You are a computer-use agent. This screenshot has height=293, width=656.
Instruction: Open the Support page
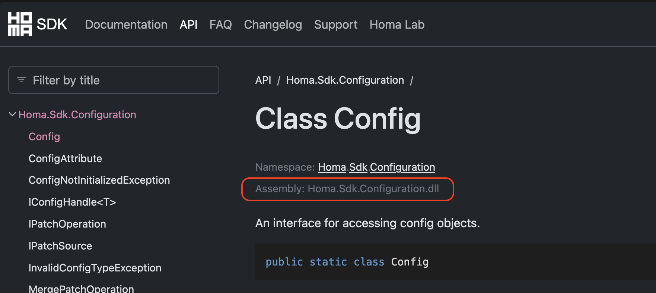pos(335,25)
